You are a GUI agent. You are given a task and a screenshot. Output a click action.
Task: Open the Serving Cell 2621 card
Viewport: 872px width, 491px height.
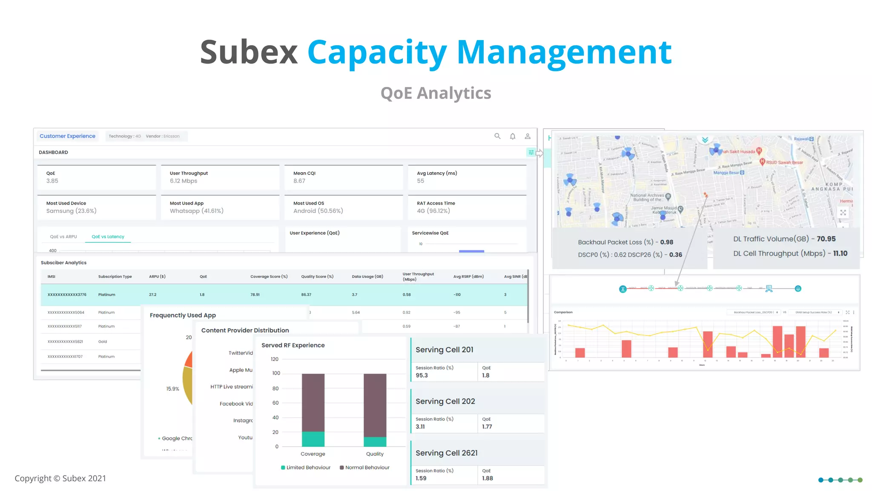[x=477, y=463]
